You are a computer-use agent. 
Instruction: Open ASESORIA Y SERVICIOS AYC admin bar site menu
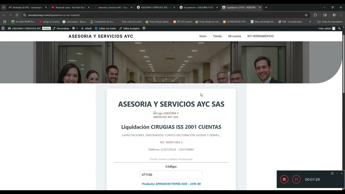[x=24, y=28]
